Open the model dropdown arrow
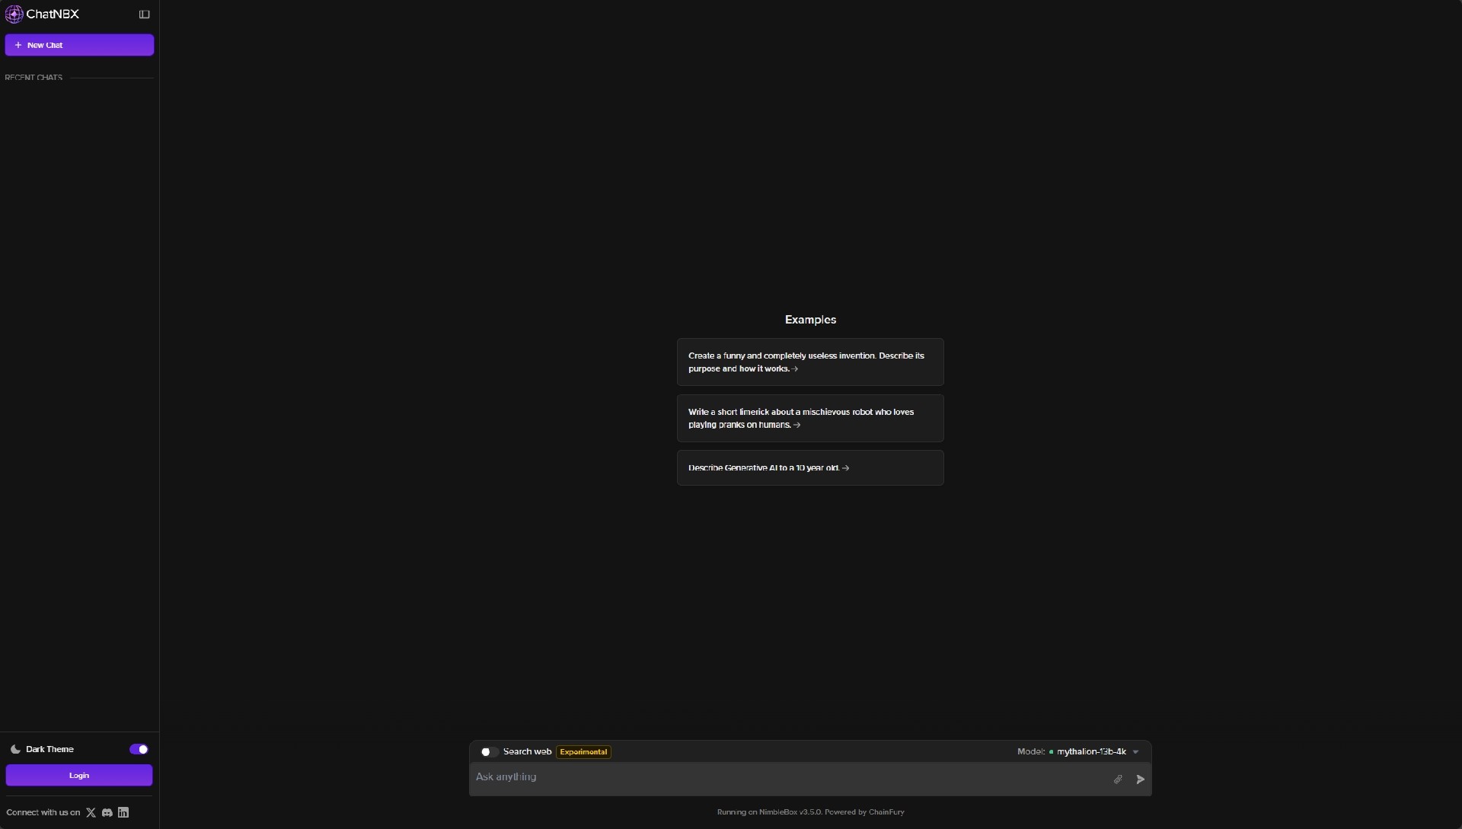The width and height of the screenshot is (1462, 829). (1136, 752)
